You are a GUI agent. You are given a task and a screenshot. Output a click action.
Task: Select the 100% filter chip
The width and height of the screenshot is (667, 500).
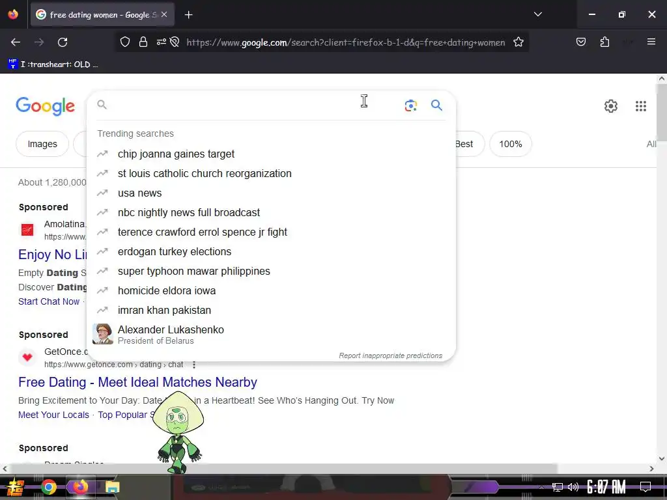[511, 144]
